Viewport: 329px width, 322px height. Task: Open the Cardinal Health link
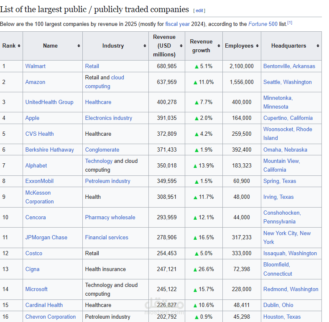(44, 305)
